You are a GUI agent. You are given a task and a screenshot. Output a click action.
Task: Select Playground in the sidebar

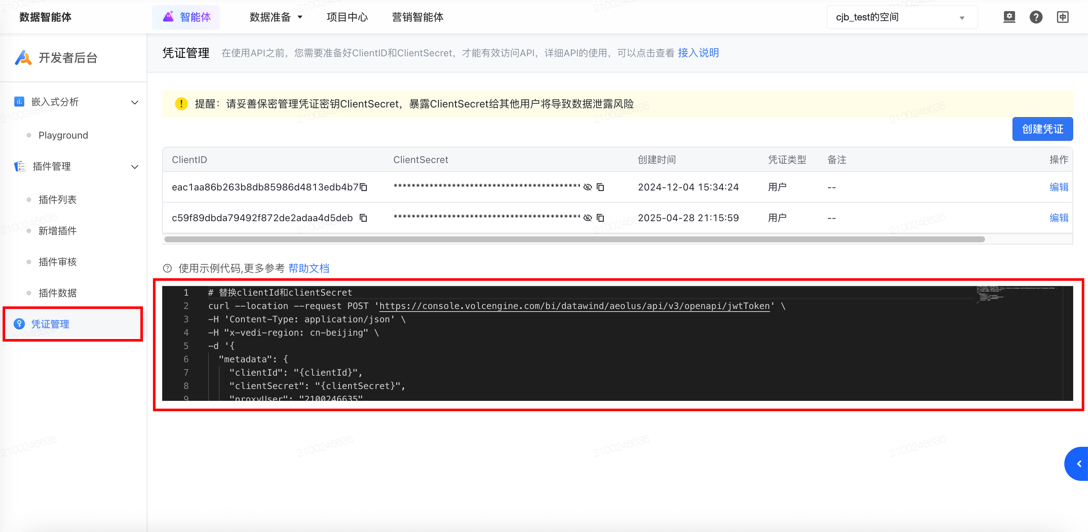point(63,135)
